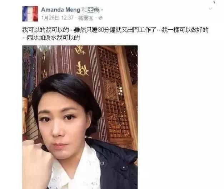Click the 和 word beside Amanda Meng
224x189 pixels.
(84, 10)
